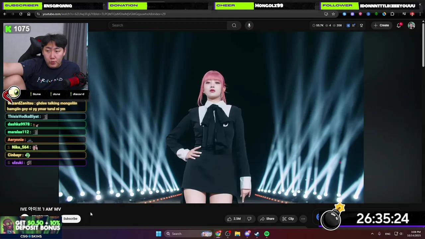Open the list icon with blue dot
Viewport: 425px width, 239px height.
click(x=354, y=25)
